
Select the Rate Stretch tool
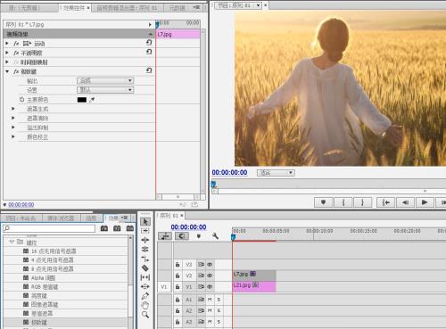click(x=145, y=259)
